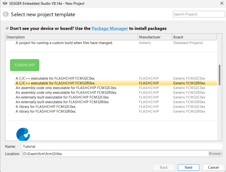Open the Package Manager link

pyautogui.click(x=110, y=28)
